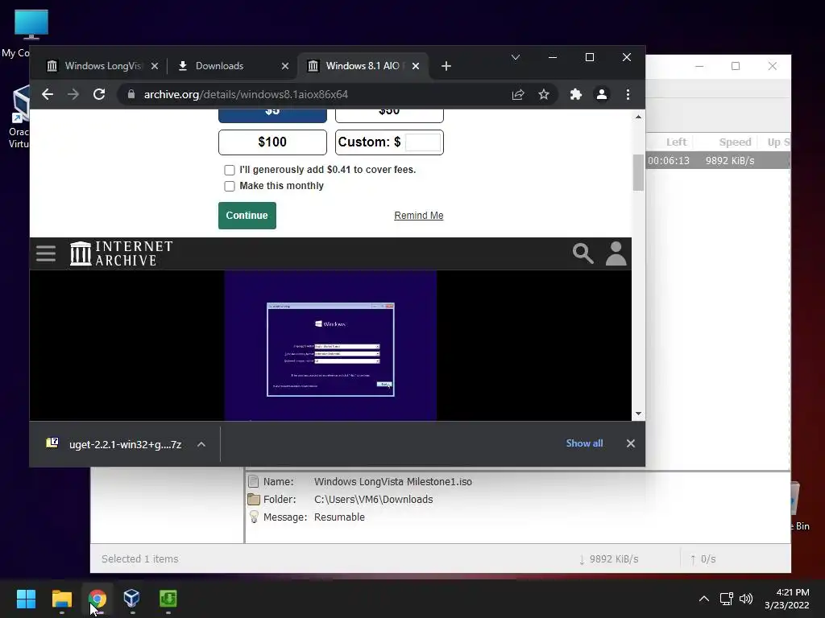825x618 pixels.
Task: Open Chrome extensions puzzle icon
Action: [575, 95]
